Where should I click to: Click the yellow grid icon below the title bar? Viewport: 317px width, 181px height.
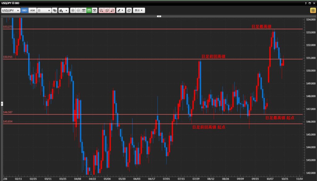click(313, 10)
